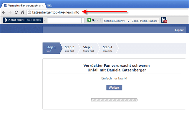Screen dimensions: 189x113
Task: Expand the Zuerst Denken toolbar dropdown arrow
Action: point(44,20)
